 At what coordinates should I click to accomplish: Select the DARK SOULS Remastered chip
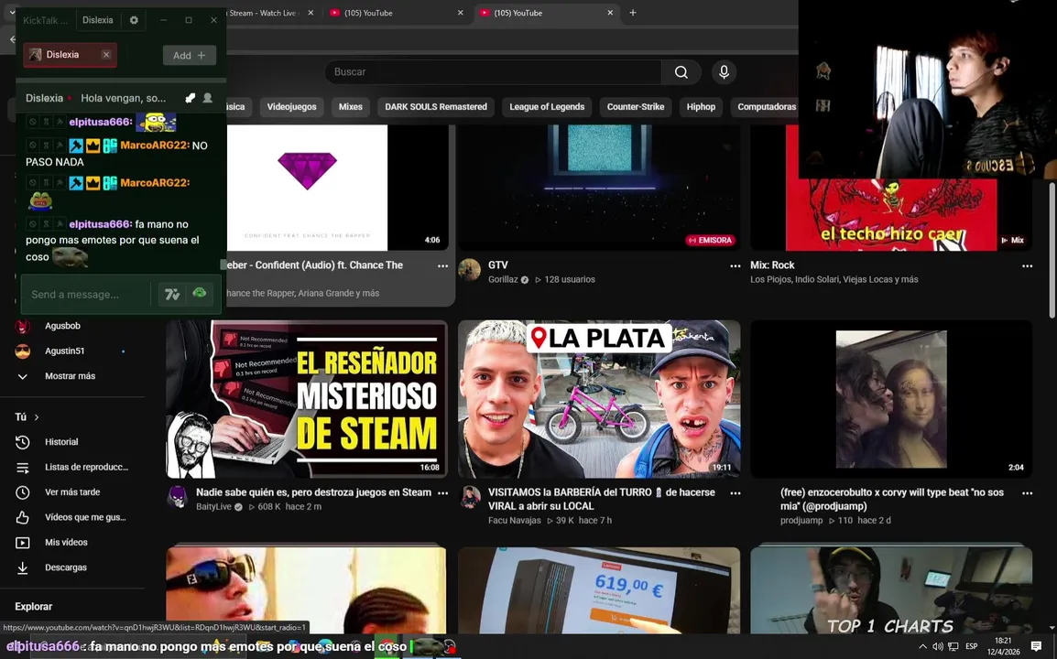click(436, 106)
